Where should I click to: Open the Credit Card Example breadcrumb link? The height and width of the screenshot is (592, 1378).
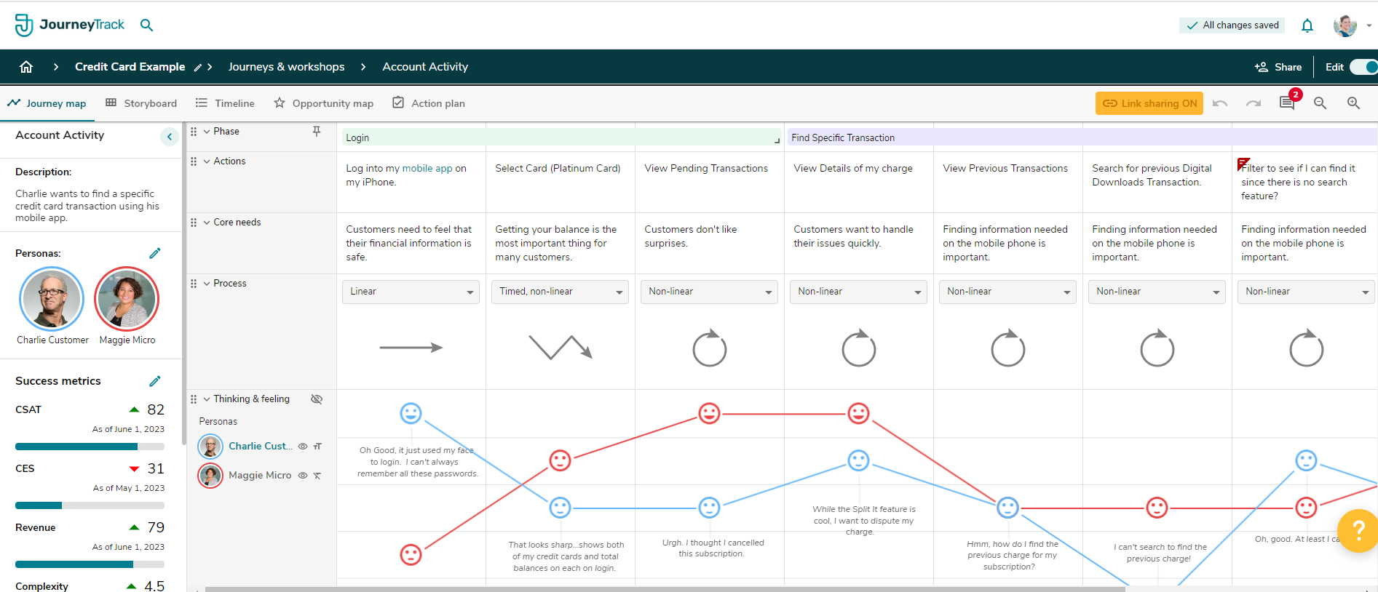(x=130, y=67)
